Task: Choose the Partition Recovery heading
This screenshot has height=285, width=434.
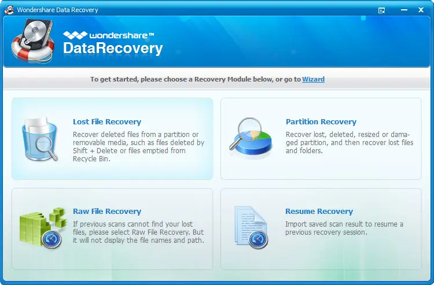Action: pos(321,121)
